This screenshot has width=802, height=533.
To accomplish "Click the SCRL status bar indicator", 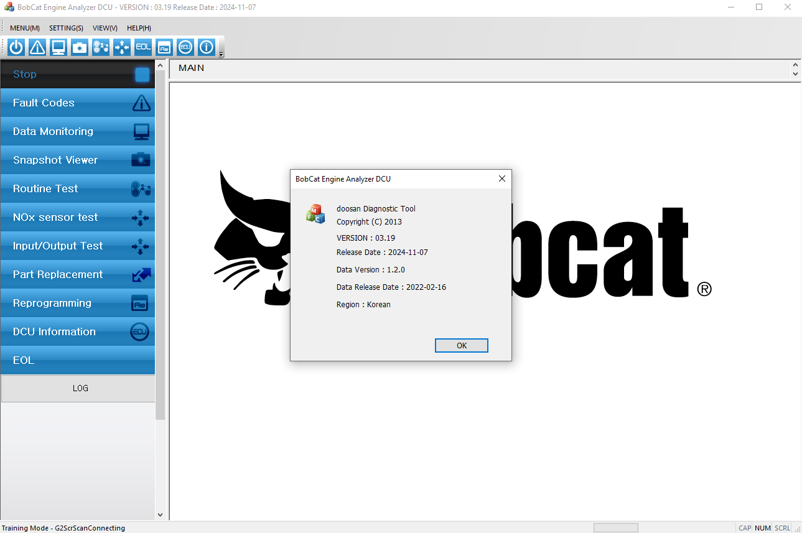I will pyautogui.click(x=782, y=528).
